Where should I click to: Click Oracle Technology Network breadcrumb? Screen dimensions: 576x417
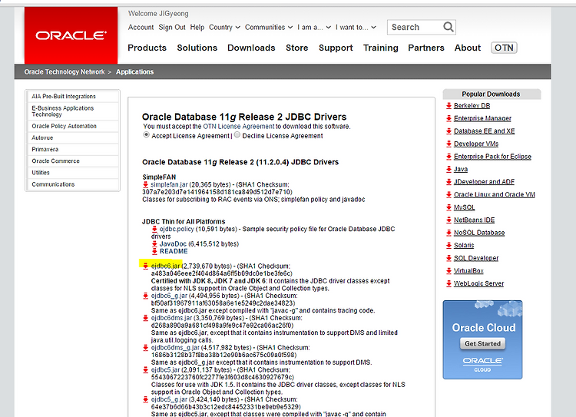65,72
